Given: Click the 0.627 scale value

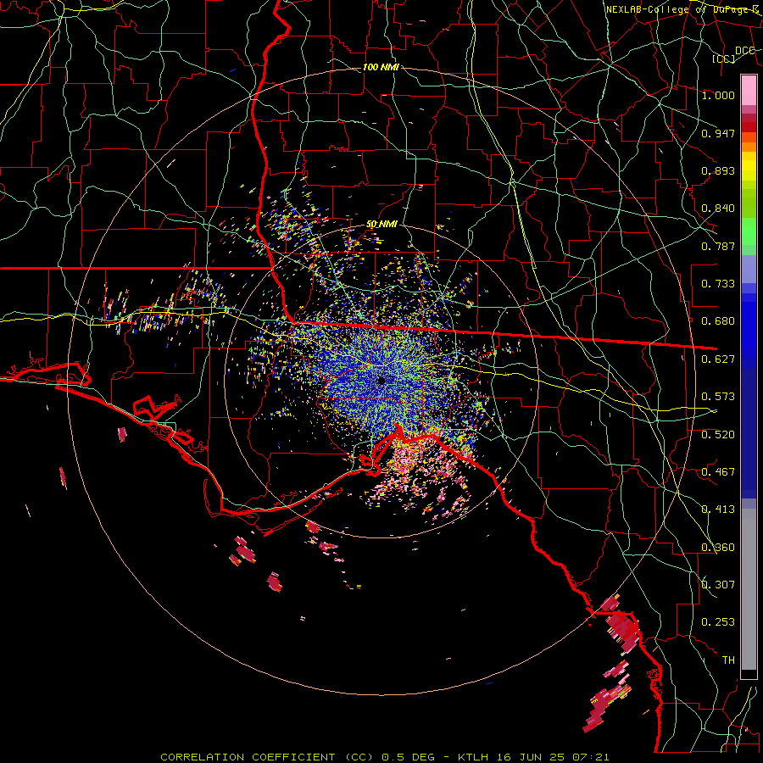Looking at the screenshot, I should [718, 359].
